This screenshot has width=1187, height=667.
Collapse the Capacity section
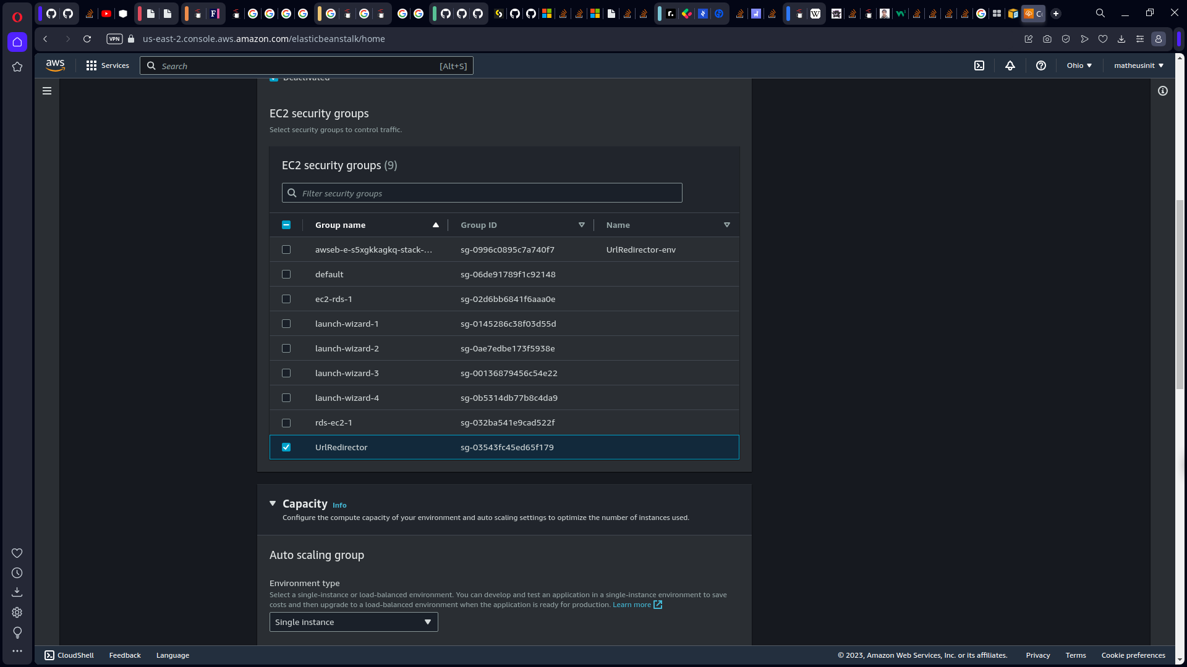coord(273,503)
